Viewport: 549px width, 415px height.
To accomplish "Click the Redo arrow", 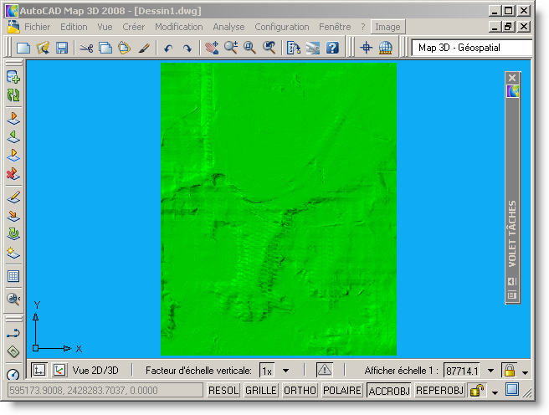I will click(x=187, y=48).
